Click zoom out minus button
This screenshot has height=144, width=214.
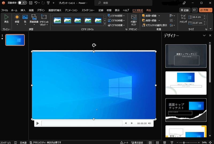(x=177, y=142)
